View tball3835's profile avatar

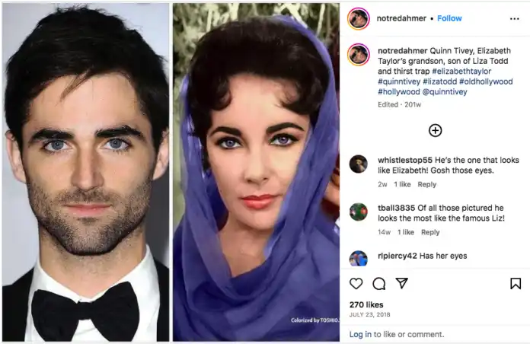359,212
